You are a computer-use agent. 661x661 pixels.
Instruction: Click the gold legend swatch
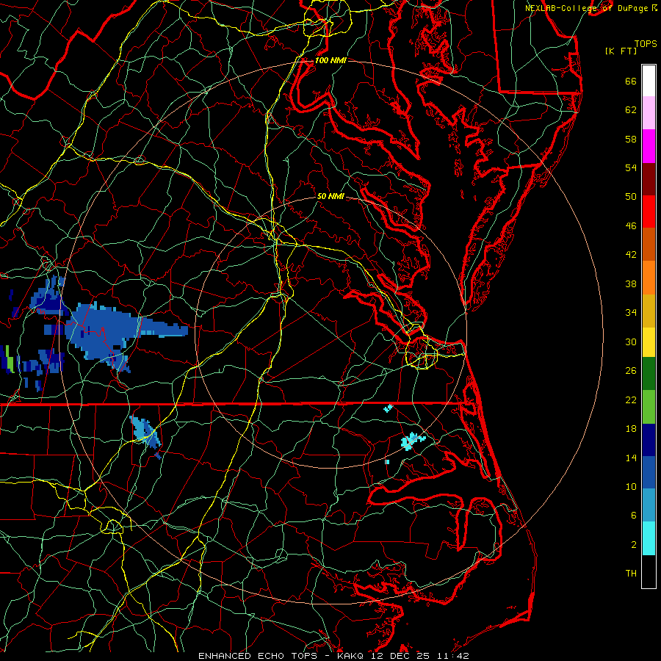pyautogui.click(x=649, y=311)
